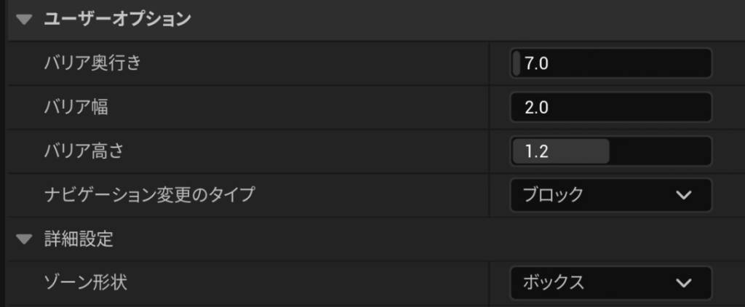Select the バリア幅 property label
The height and width of the screenshot is (307, 745).
[x=81, y=108]
